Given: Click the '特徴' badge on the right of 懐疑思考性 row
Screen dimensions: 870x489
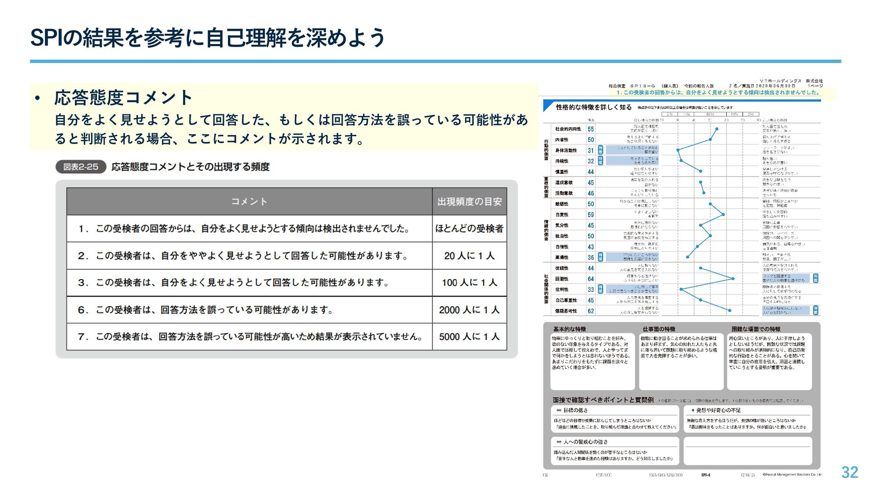Looking at the screenshot, I should (816, 310).
